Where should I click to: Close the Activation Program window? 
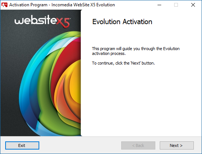[x=193, y=5]
